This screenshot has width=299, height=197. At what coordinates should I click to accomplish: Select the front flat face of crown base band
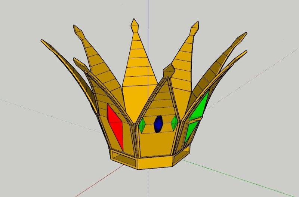(155, 163)
